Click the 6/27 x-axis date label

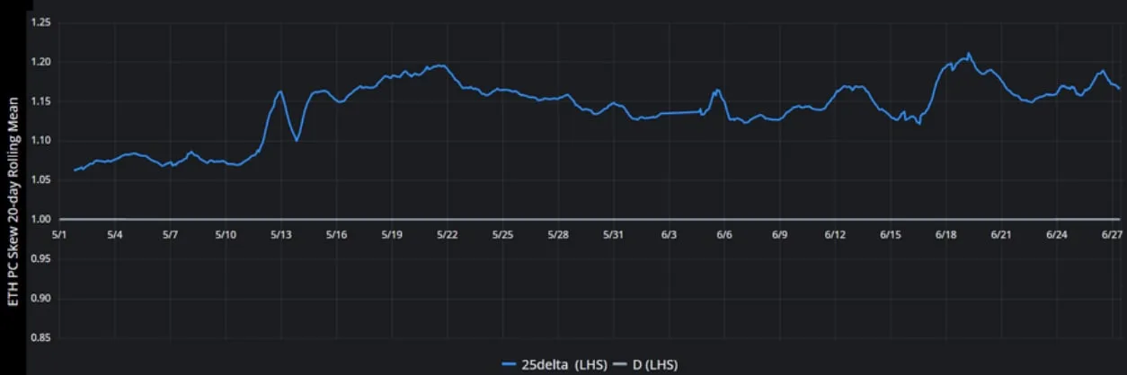coord(1113,234)
